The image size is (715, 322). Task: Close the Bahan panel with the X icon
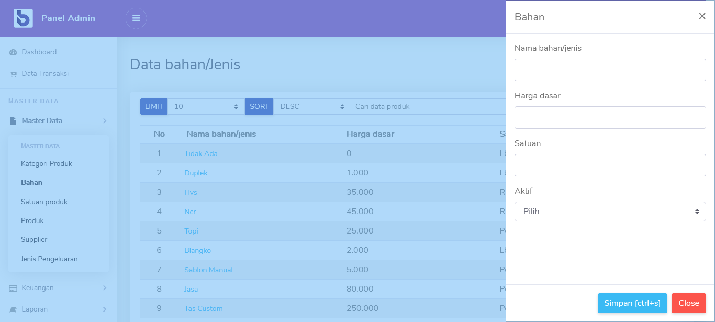[702, 16]
